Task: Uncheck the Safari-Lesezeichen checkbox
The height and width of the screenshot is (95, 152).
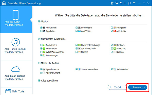Action: pyautogui.click(x=77, y=69)
